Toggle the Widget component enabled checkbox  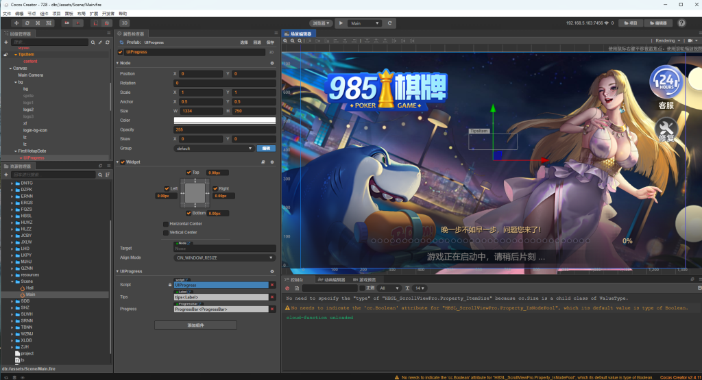coord(123,162)
